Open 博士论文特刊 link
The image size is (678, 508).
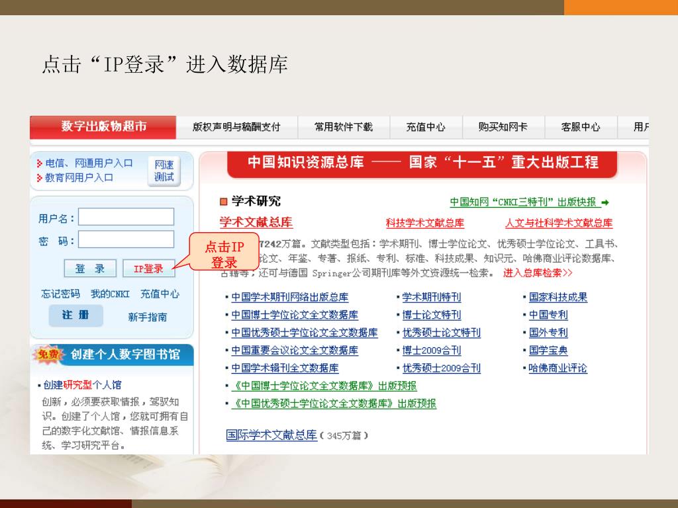[x=432, y=315]
